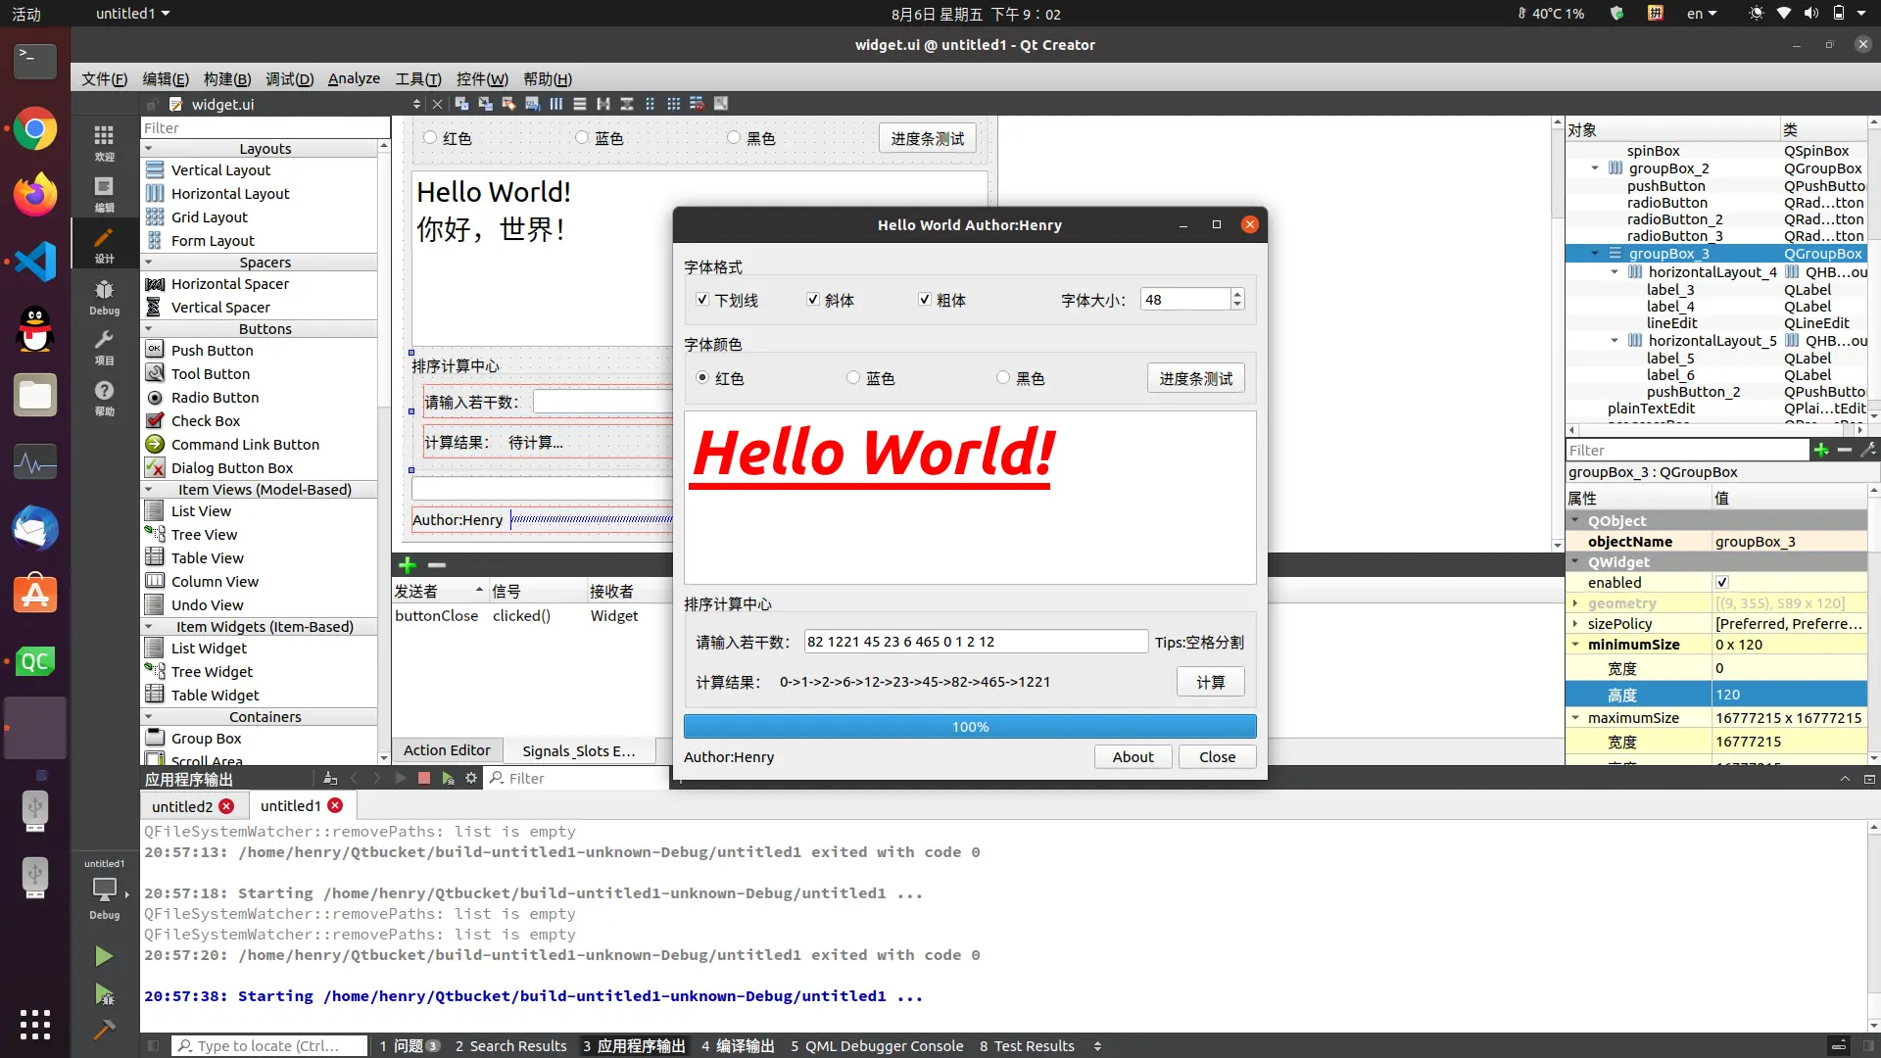The width and height of the screenshot is (1881, 1058).
Task: Collapse the groupBox_3 tree item
Action: point(1595,254)
